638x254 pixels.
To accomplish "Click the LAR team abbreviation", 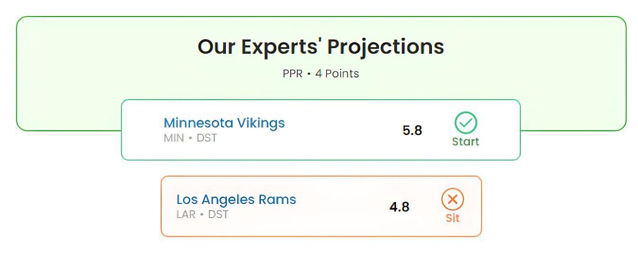I will pos(186,215).
